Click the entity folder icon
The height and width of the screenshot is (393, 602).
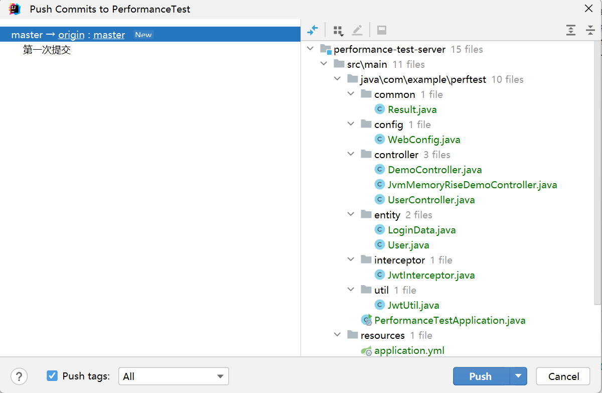(x=366, y=214)
